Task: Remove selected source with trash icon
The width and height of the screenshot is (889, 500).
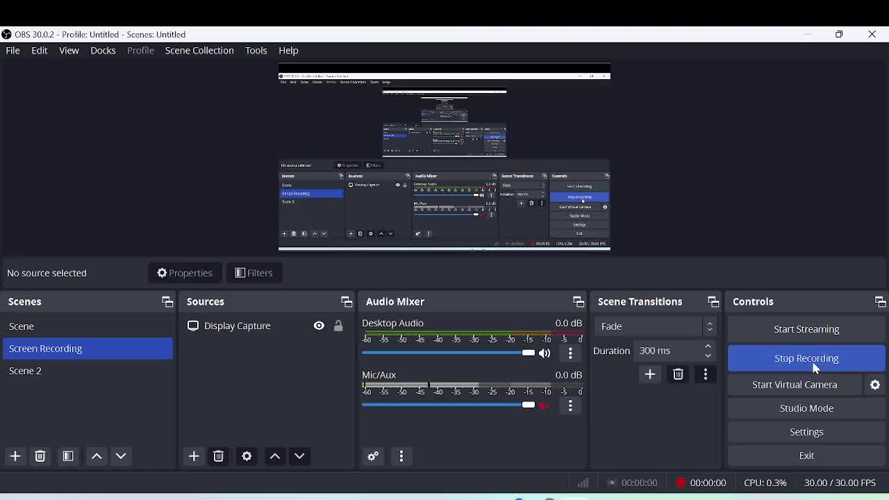Action: (x=219, y=456)
